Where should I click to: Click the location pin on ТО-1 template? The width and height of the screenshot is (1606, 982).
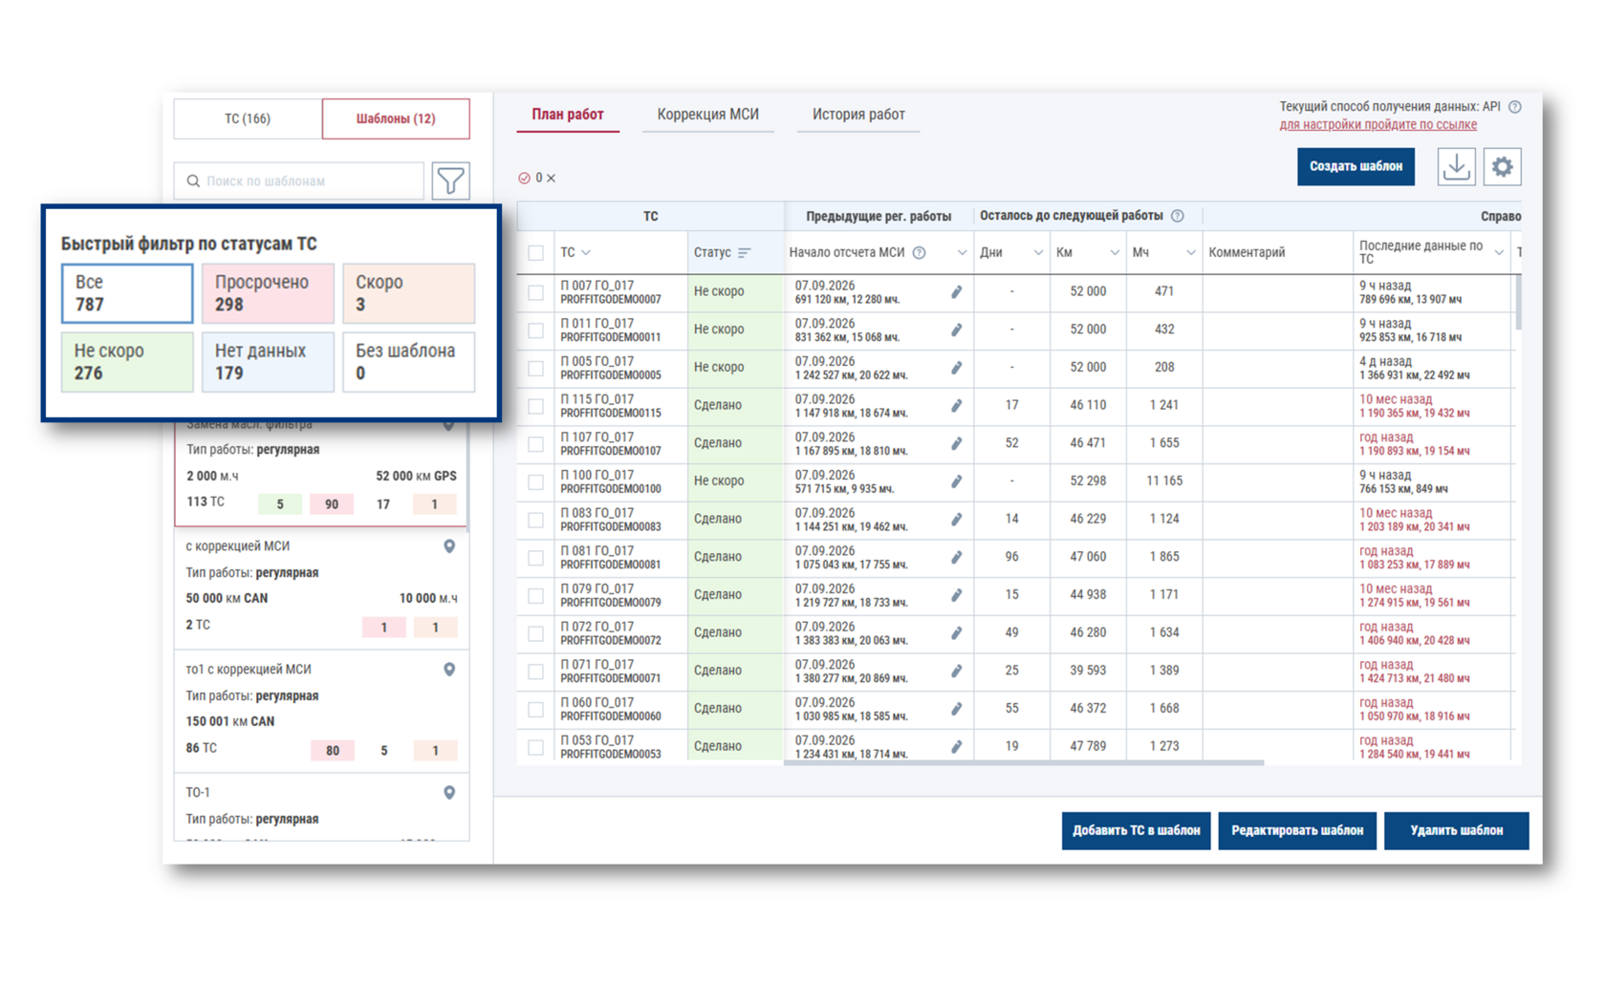click(x=449, y=793)
